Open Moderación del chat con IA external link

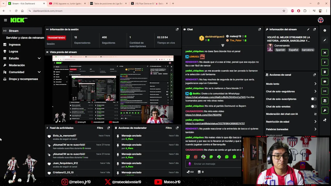coord(315,114)
